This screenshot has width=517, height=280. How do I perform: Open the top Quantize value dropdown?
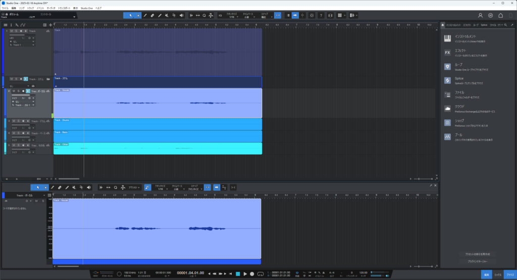pyautogui.click(x=232, y=17)
